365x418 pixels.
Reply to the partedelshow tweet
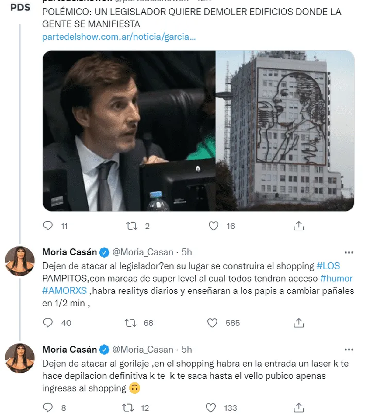pos(48,226)
